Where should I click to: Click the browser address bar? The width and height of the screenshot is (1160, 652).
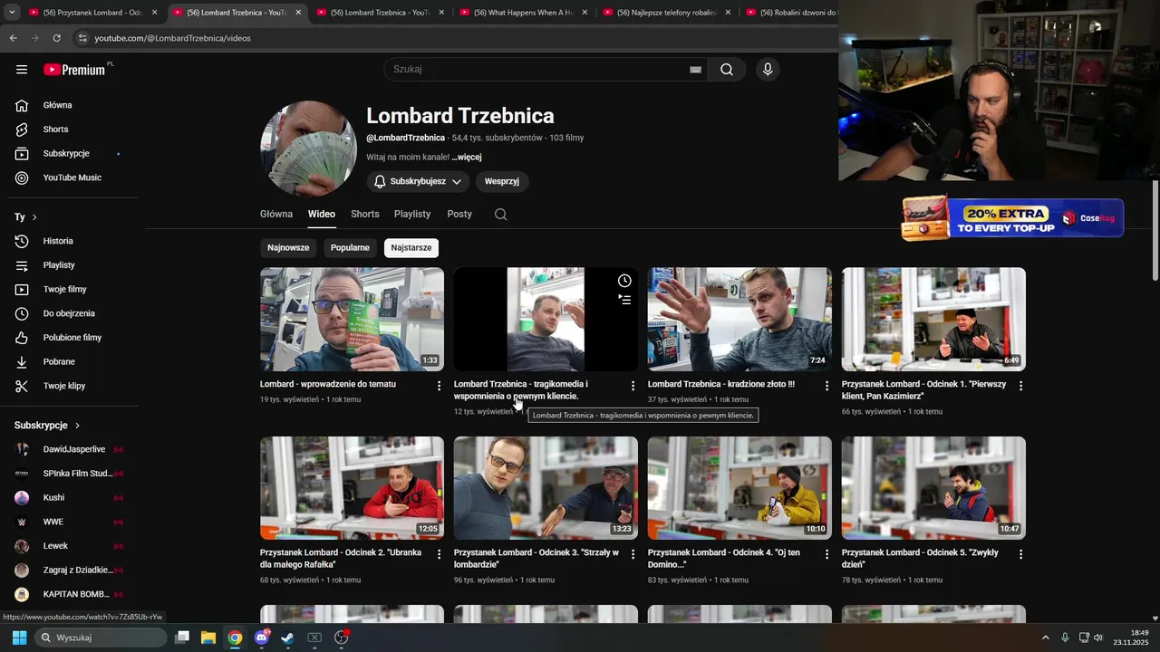coord(453,38)
